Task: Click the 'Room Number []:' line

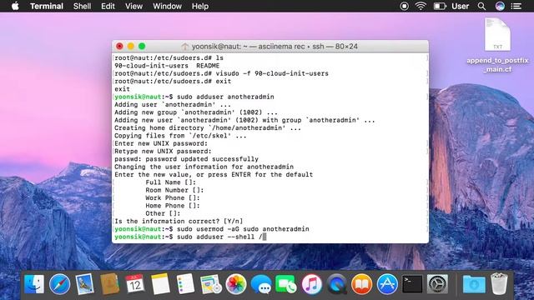Action: pyautogui.click(x=174, y=190)
